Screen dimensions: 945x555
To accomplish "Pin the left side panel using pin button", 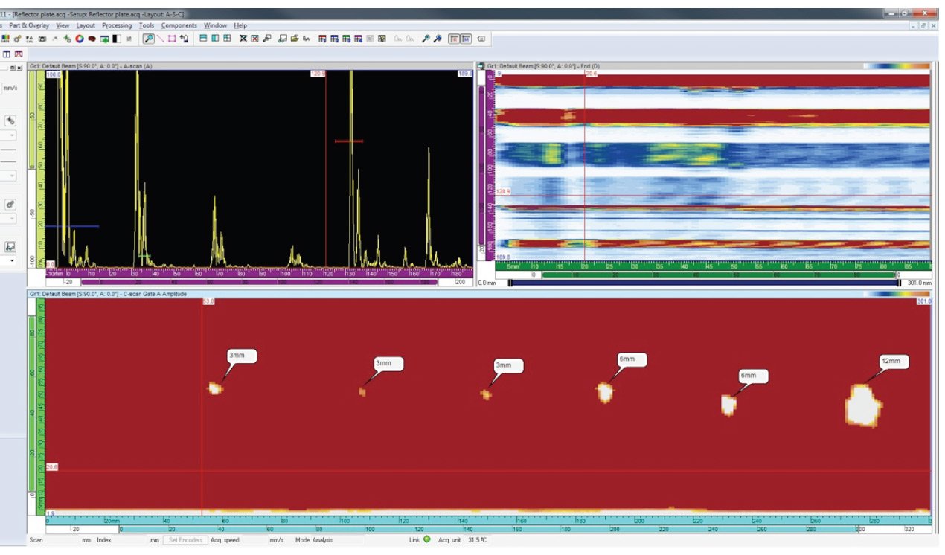I will coord(13,68).
